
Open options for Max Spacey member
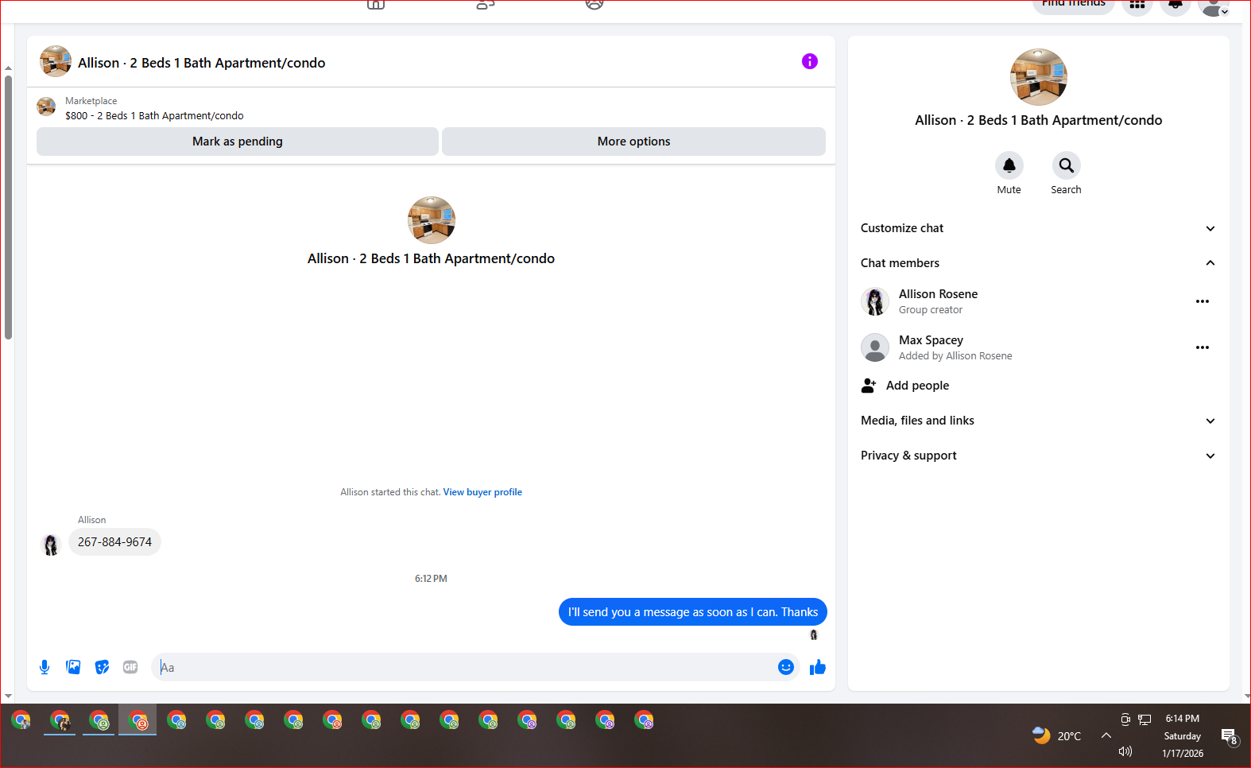click(1202, 347)
